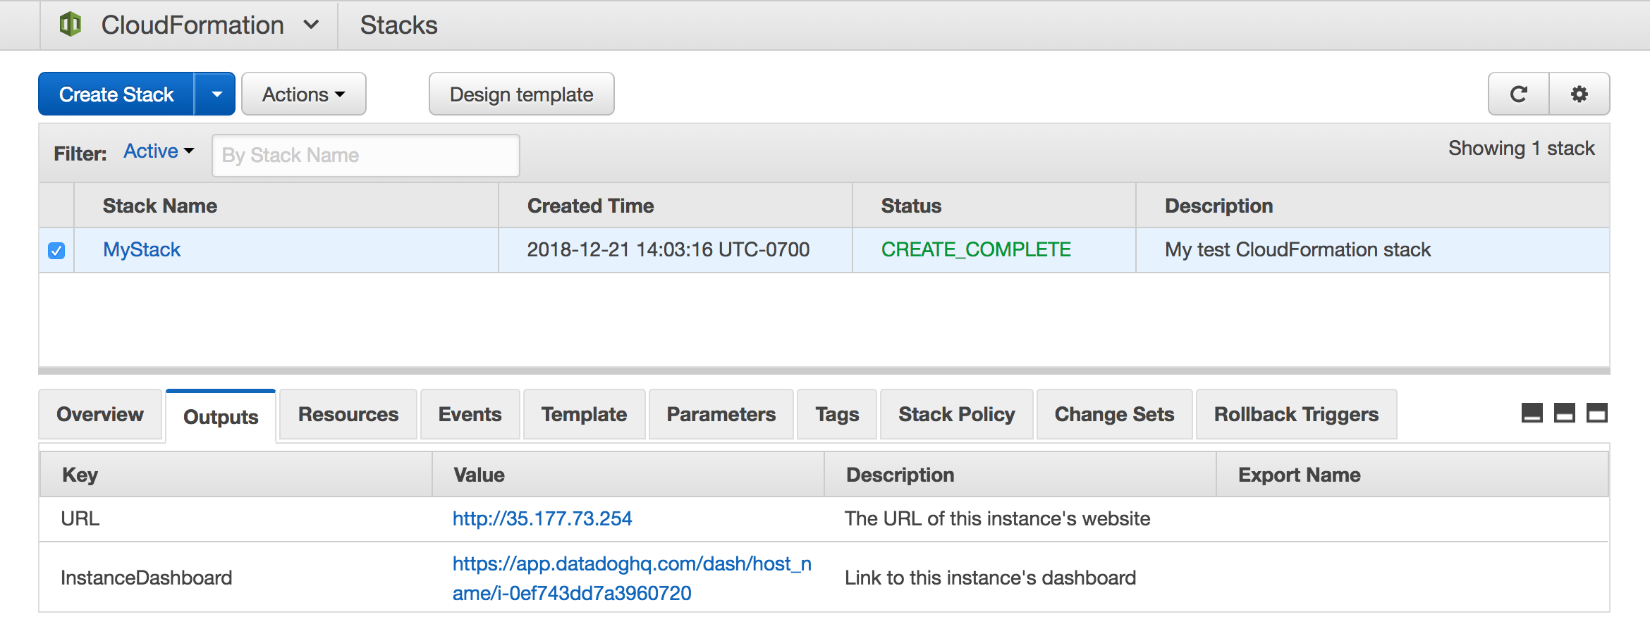The image size is (1650, 624).
Task: Expand the Create Stack dropdown arrow
Action: pyautogui.click(x=216, y=94)
